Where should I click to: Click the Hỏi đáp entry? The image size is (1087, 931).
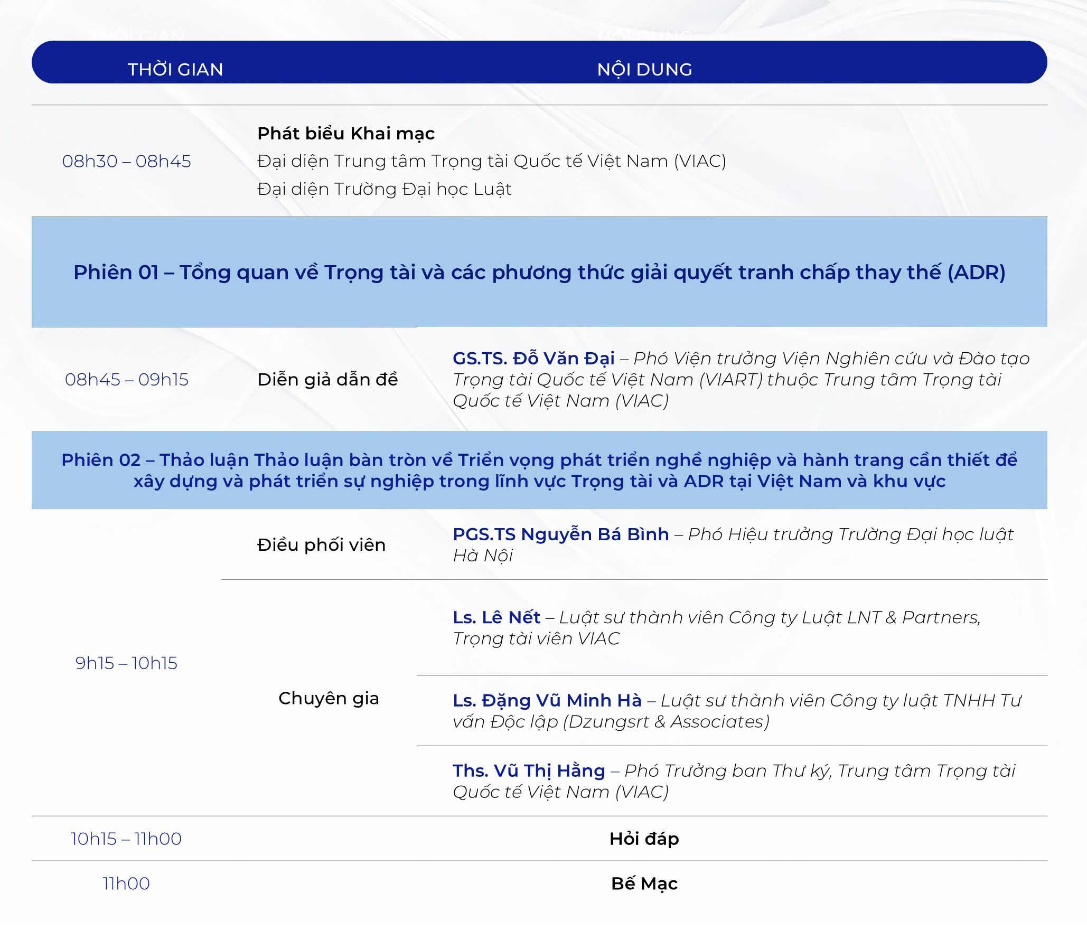(x=644, y=839)
